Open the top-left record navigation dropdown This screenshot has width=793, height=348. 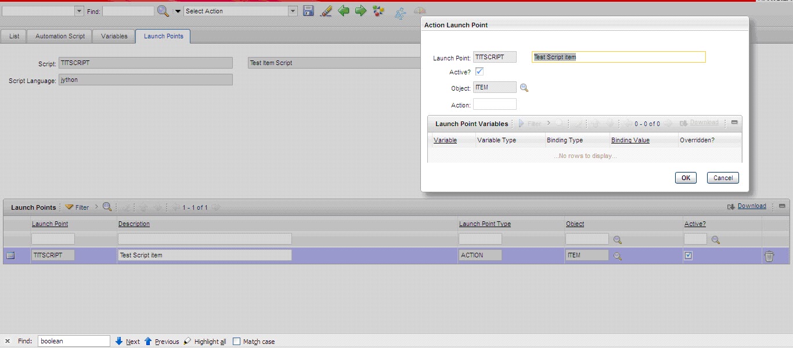coord(80,10)
